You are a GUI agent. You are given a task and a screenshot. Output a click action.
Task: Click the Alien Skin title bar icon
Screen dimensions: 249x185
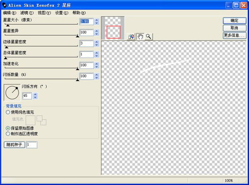(4, 5)
